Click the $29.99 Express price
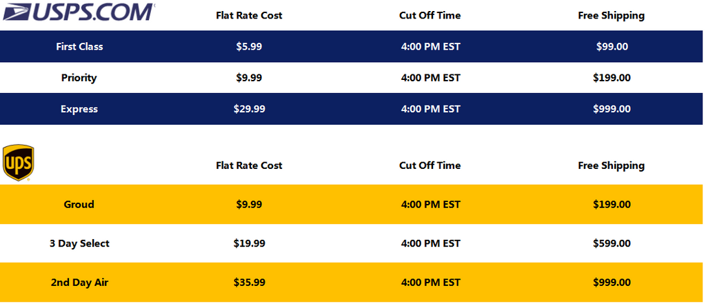 click(249, 109)
